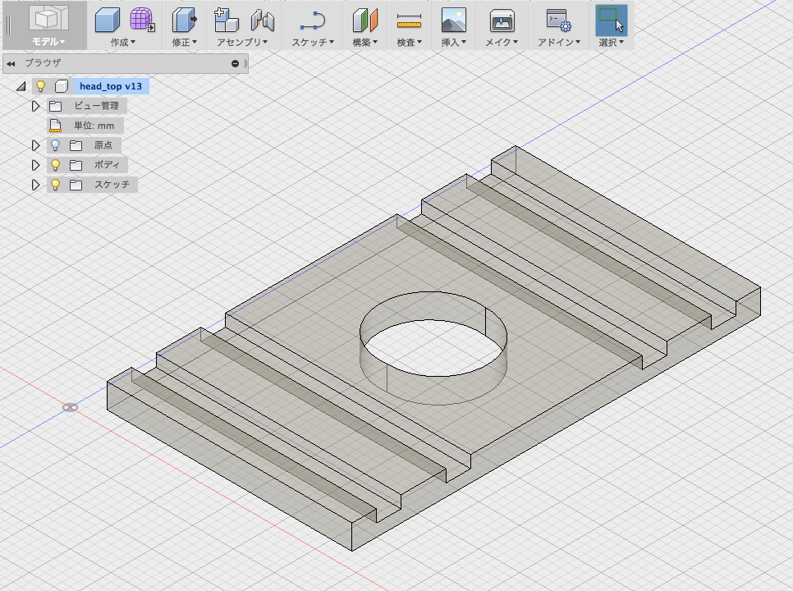The image size is (793, 591).
Task: Click the sketch line-arc icon
Action: click(x=313, y=21)
